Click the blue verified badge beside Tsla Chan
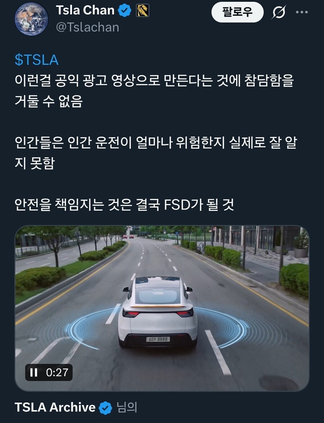 point(124,10)
